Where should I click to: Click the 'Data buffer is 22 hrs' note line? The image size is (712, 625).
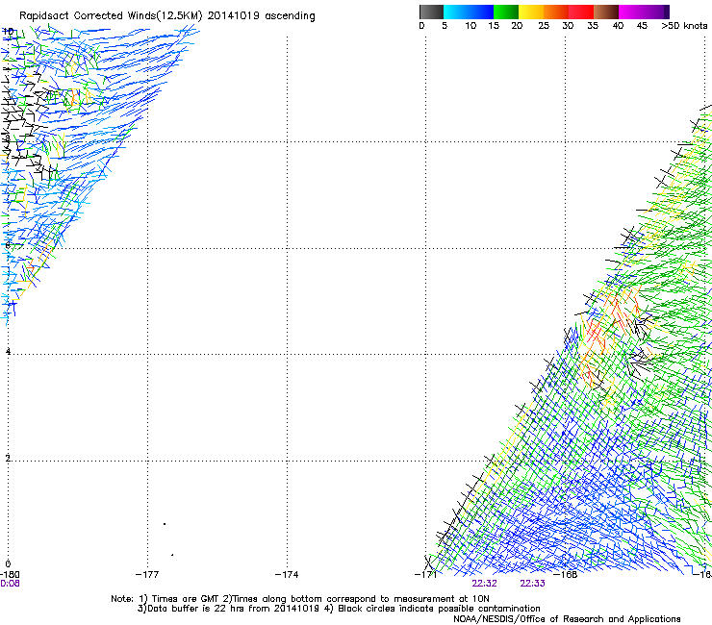pyautogui.click(x=339, y=609)
